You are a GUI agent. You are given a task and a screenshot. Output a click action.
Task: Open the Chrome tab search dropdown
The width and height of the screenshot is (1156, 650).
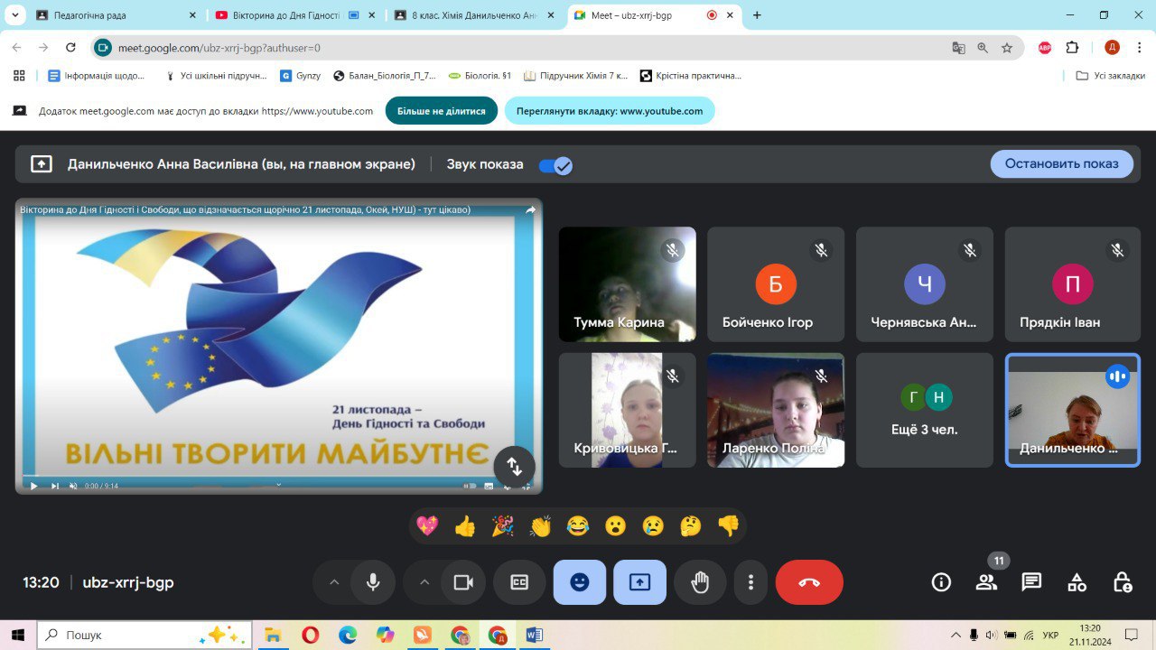[15, 15]
